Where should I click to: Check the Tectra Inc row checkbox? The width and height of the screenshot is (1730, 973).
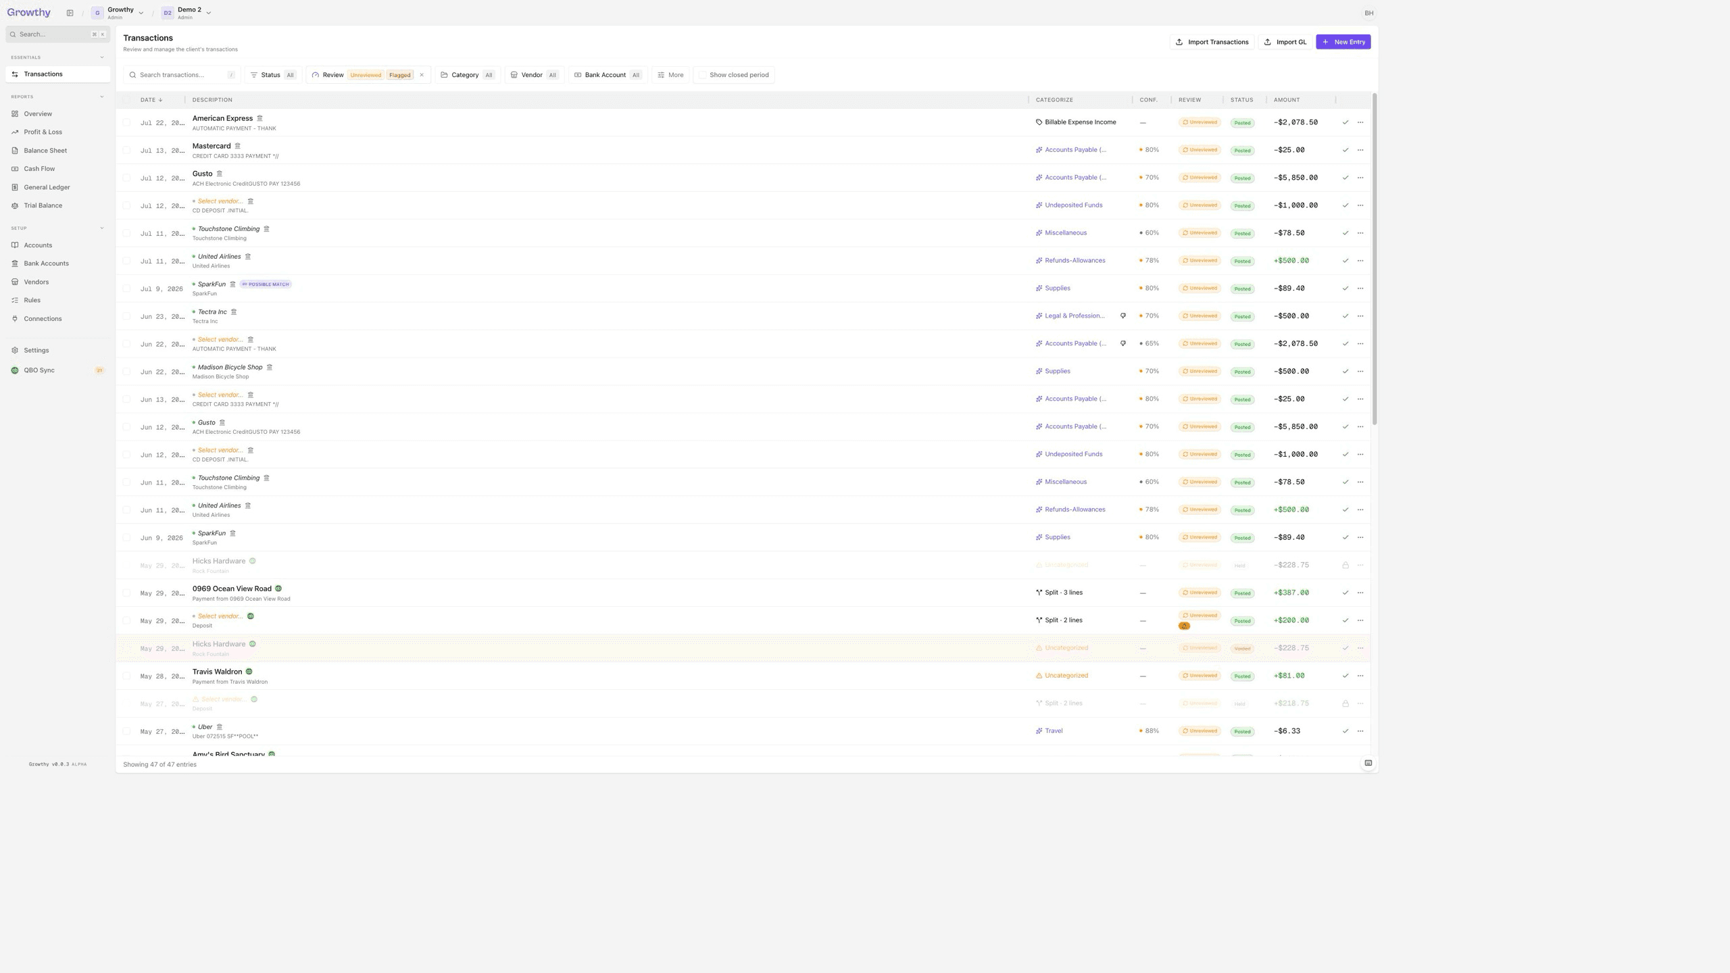pos(126,316)
